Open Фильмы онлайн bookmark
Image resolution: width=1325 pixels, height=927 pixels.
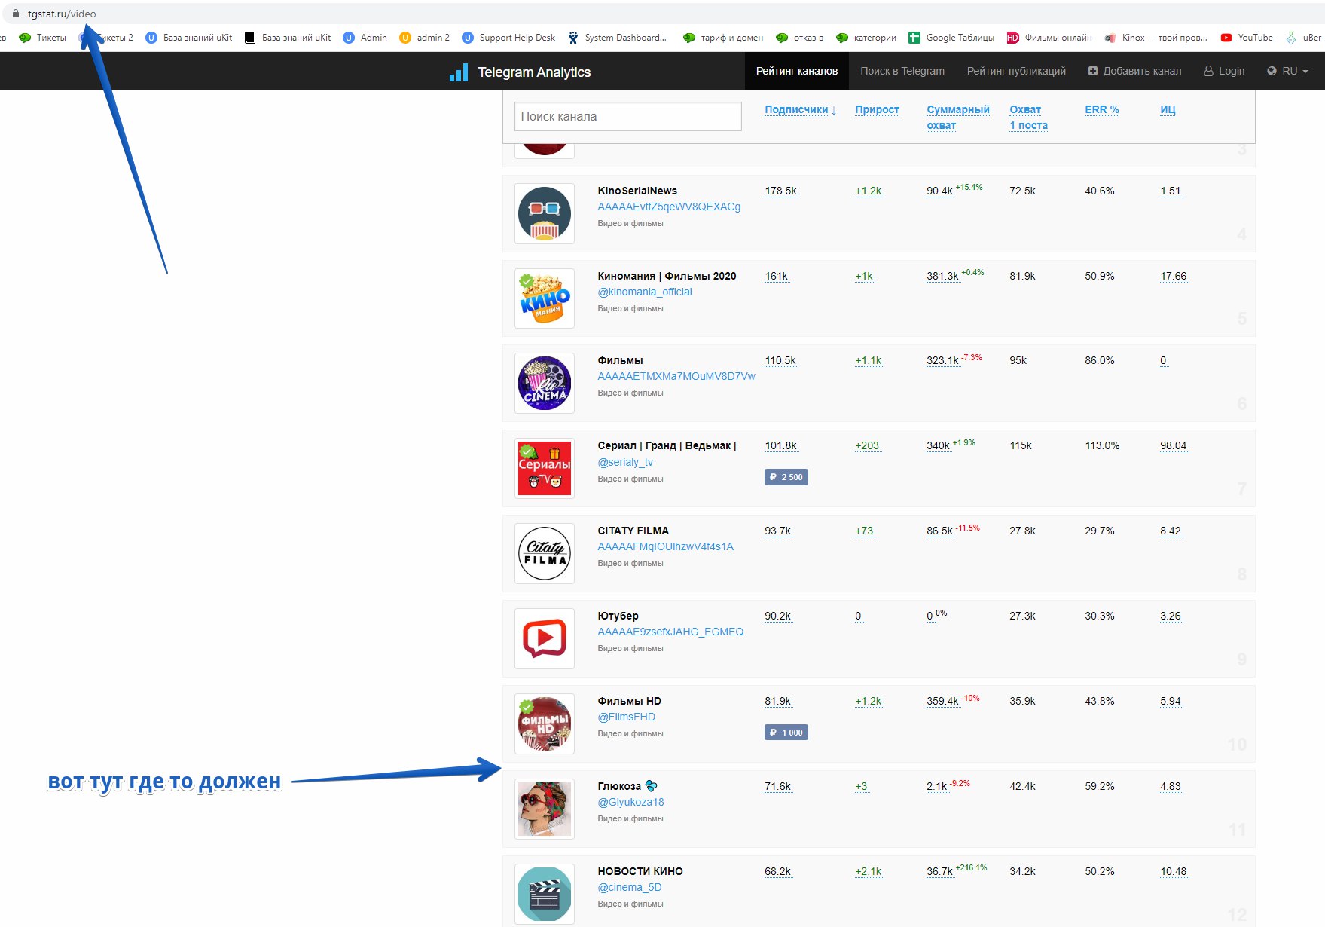pos(1049,38)
